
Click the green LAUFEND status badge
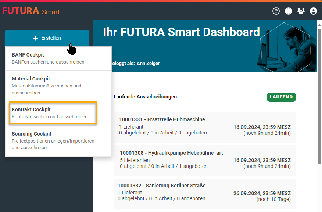[281, 97]
